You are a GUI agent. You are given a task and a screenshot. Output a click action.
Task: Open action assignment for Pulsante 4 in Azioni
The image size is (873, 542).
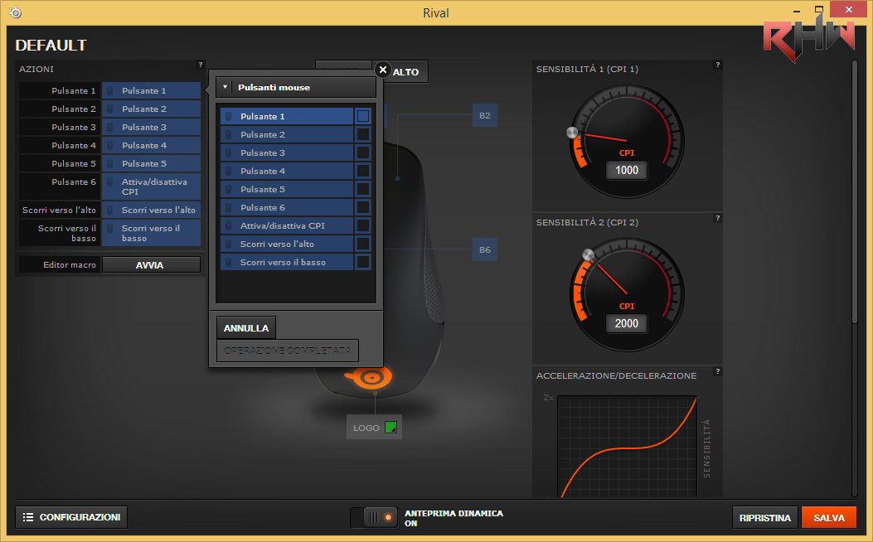click(151, 145)
